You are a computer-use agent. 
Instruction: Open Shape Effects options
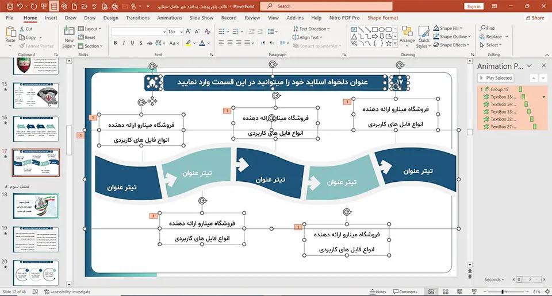[452, 45]
